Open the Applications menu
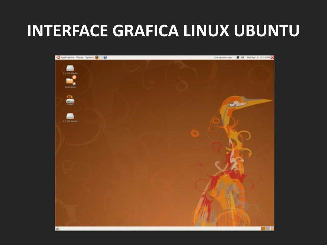Image resolution: width=327 pixels, height=245 pixels. pos(68,57)
